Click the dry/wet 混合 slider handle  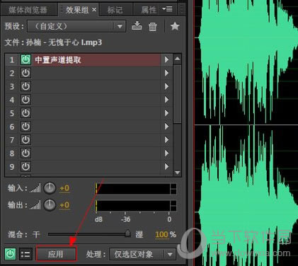[x=127, y=233]
